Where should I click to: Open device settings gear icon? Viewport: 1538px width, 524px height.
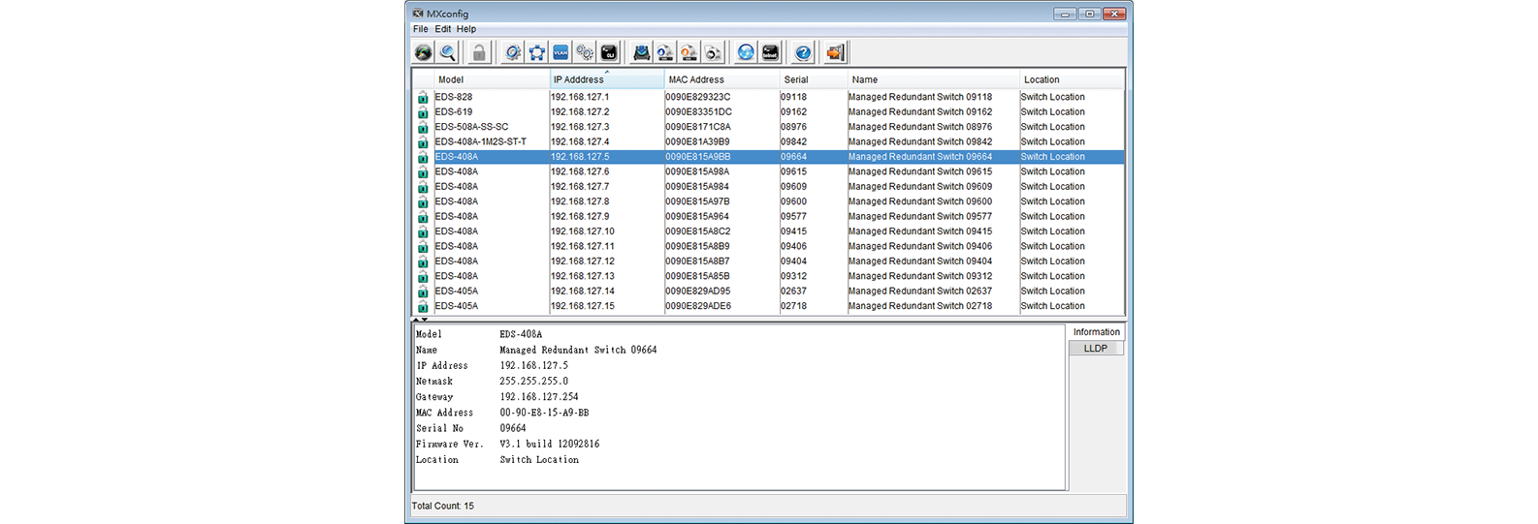click(513, 53)
